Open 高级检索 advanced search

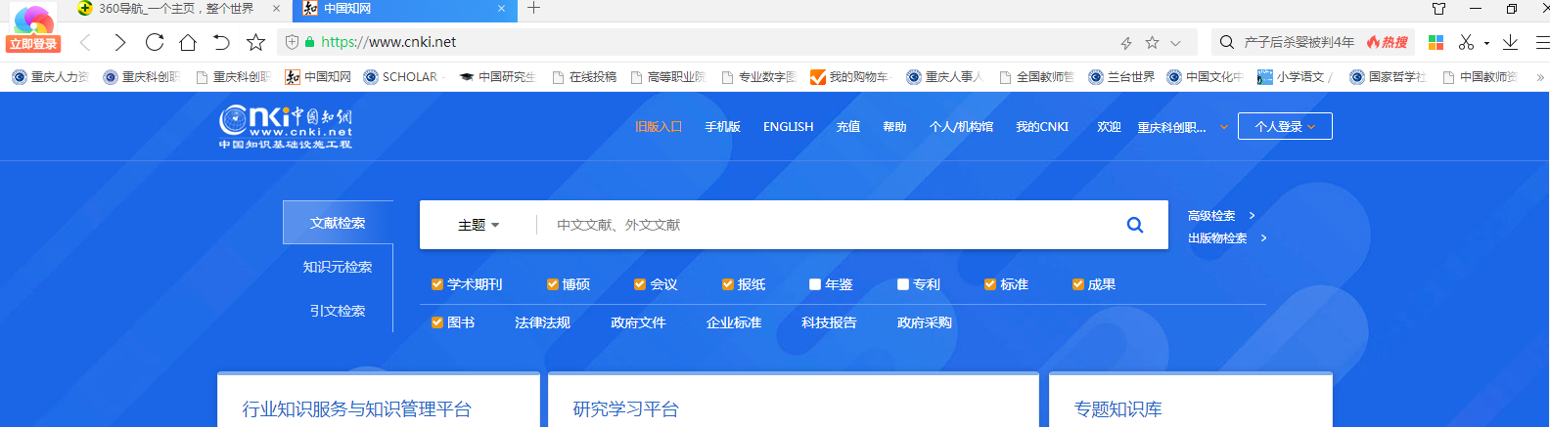click(1211, 216)
